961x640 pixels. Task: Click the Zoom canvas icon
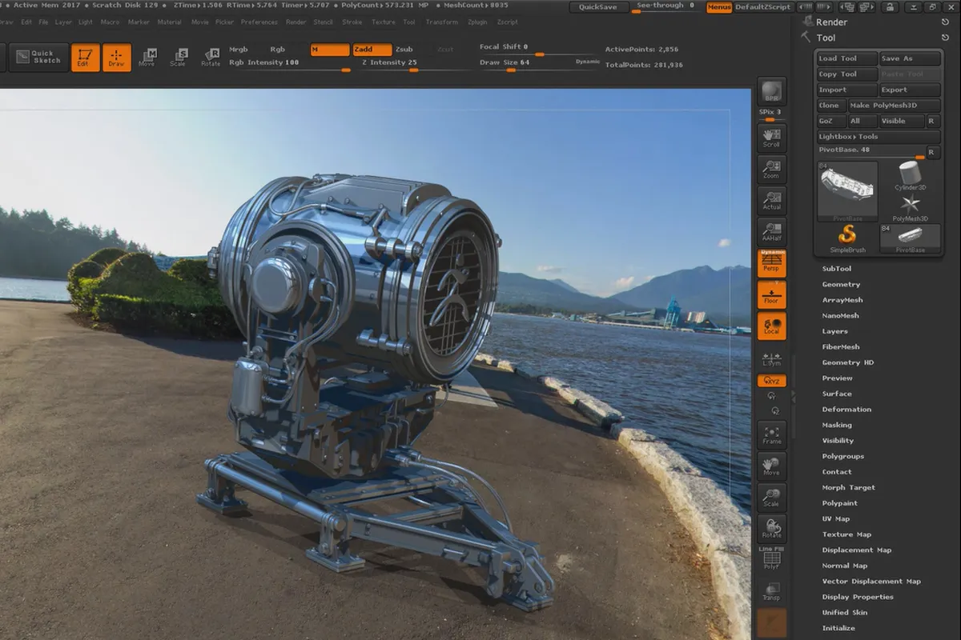[x=772, y=169]
